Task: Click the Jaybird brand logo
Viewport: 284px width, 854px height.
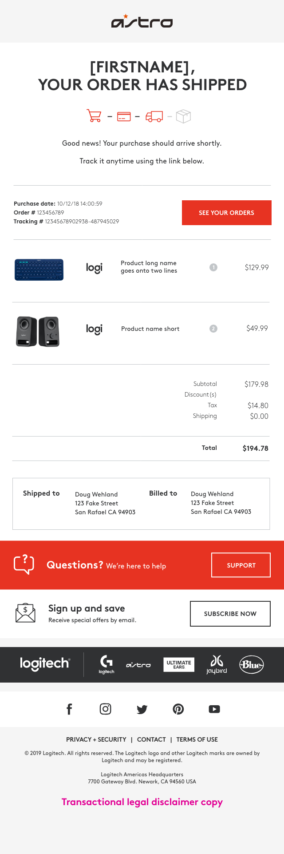Action: pos(217,664)
